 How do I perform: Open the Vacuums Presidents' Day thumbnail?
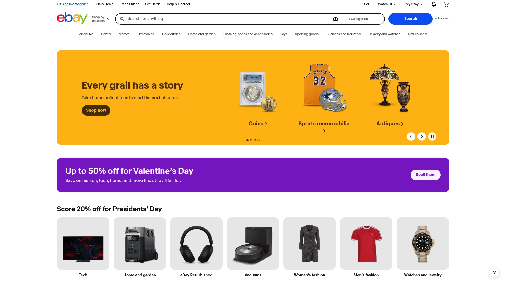pyautogui.click(x=253, y=243)
